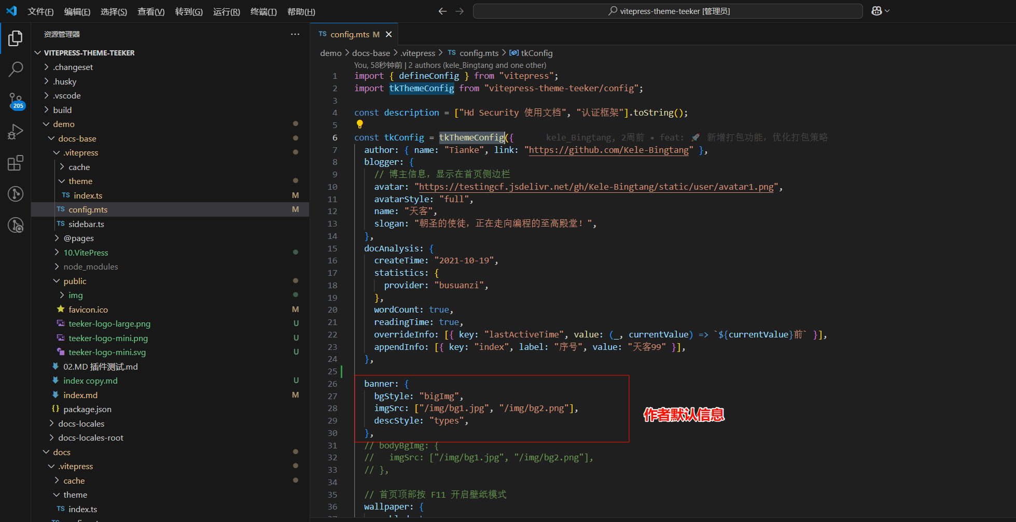Click the teeker-logo-large.png image file icon
The image size is (1016, 522).
61,323
